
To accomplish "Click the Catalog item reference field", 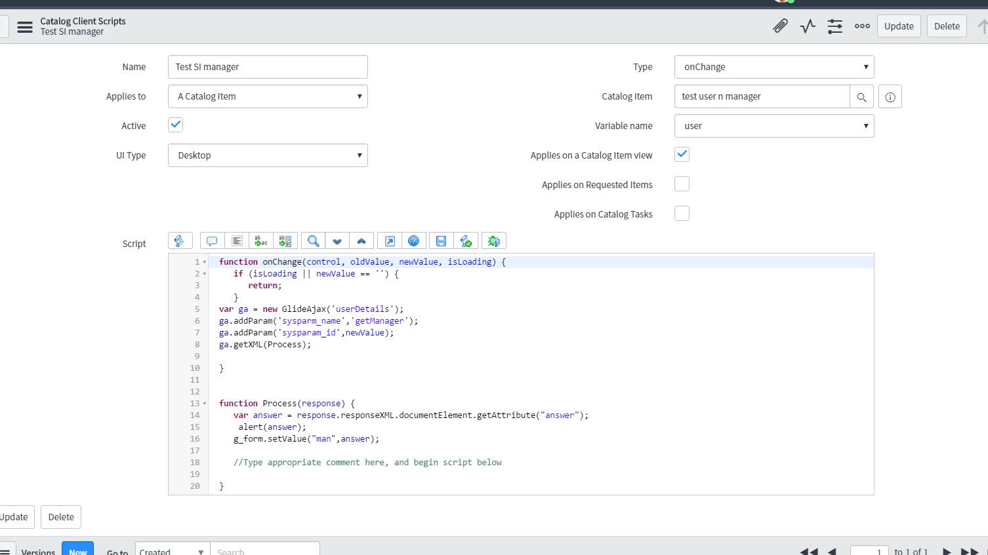I will tap(762, 96).
